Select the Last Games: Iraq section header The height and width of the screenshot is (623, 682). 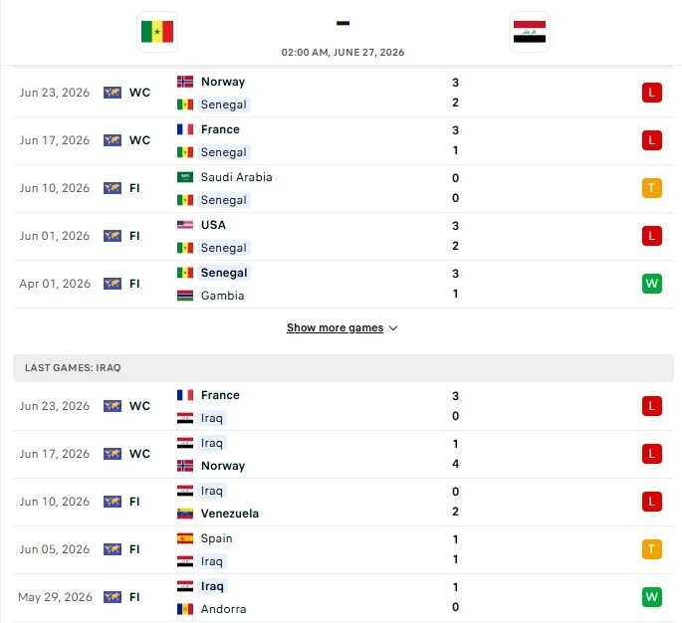point(343,368)
